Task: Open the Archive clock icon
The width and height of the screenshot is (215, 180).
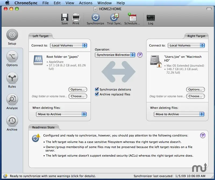Action: click(12, 121)
